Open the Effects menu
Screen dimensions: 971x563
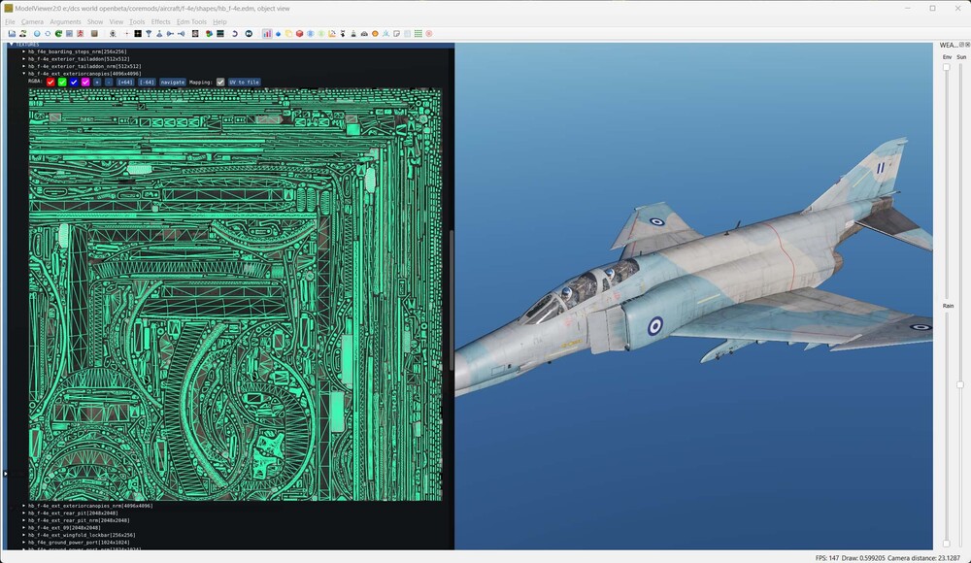point(160,21)
